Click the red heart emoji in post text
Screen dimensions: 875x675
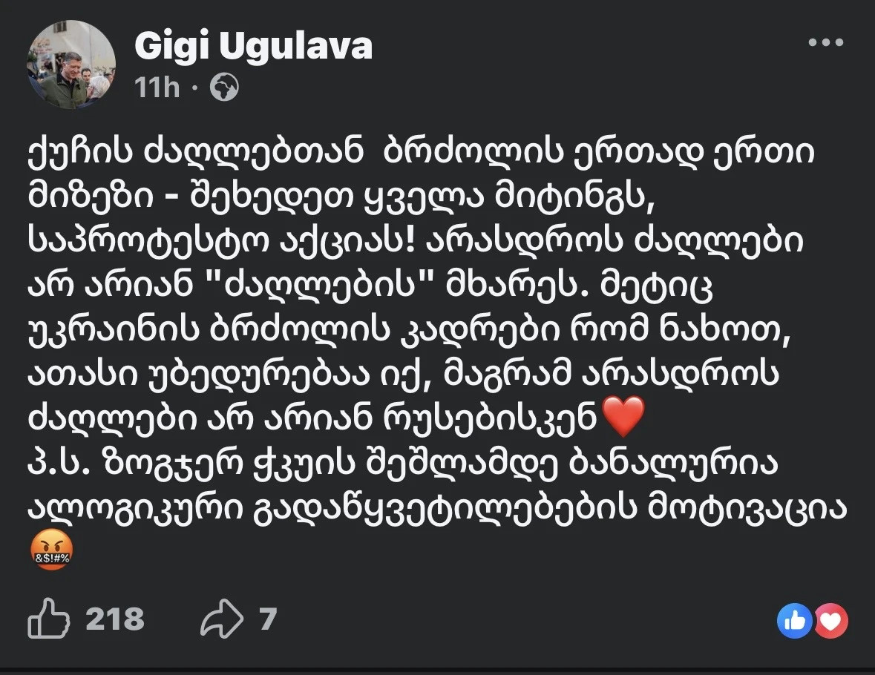620,418
